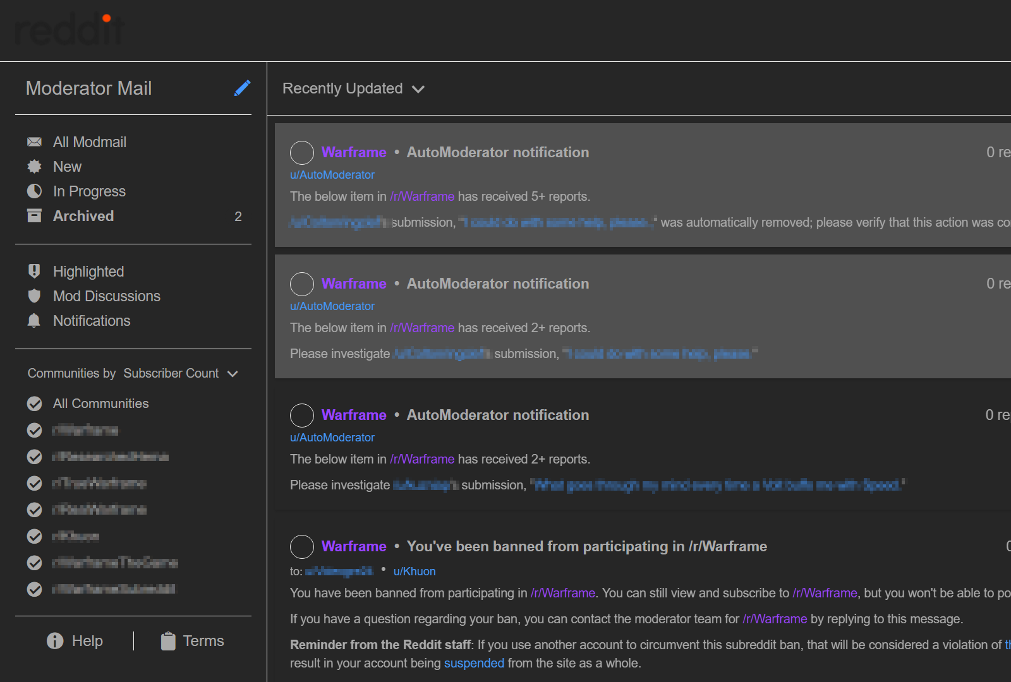Select the 5+ reports AutoModerator conversation circle
The image size is (1011, 682).
pos(302,153)
